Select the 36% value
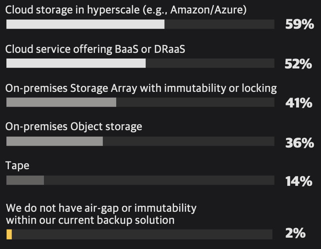 click(299, 142)
